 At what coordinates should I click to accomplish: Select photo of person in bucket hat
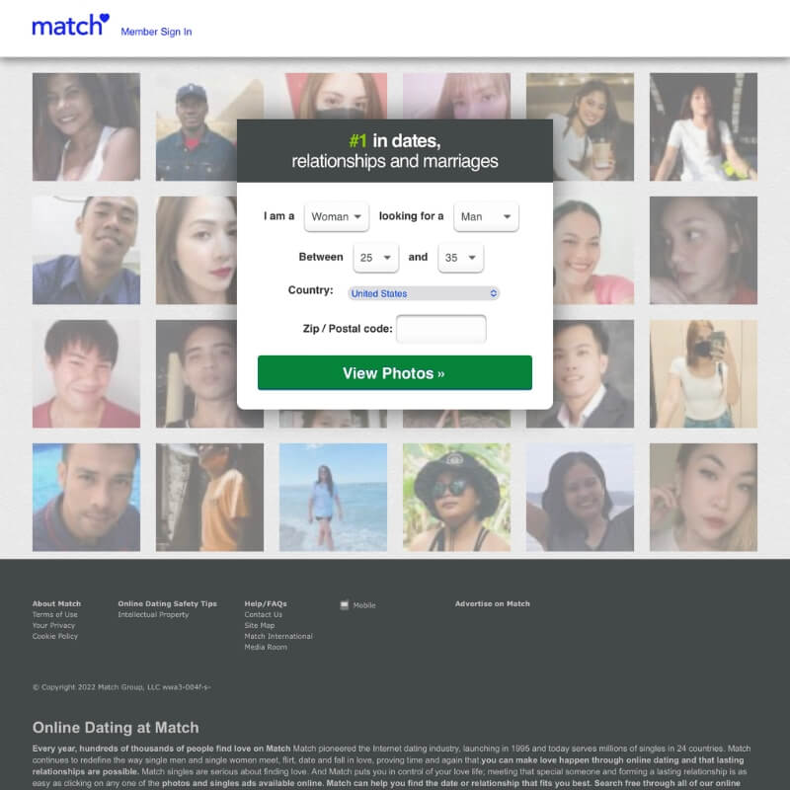pyautogui.click(x=456, y=497)
